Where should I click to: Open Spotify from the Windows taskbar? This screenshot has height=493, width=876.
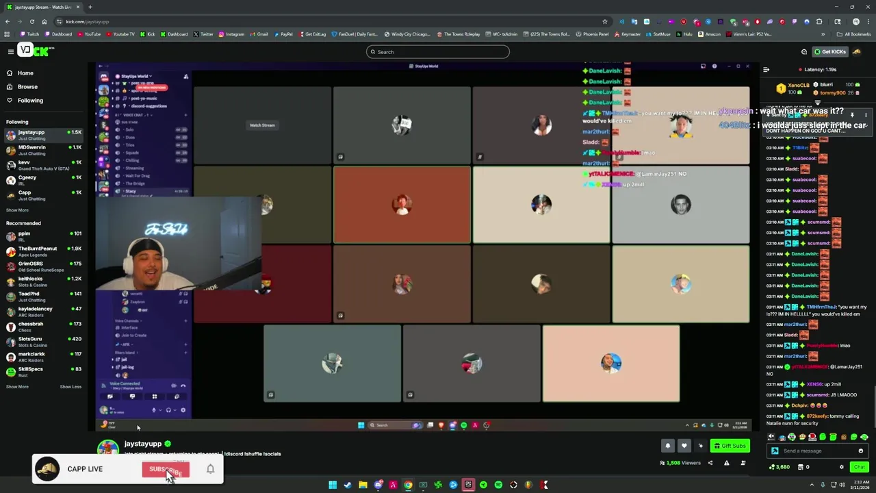pyautogui.click(x=498, y=485)
